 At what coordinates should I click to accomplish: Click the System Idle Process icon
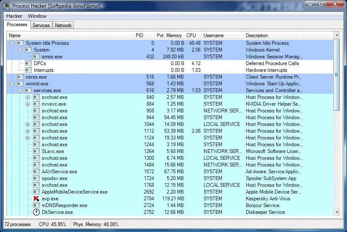[20, 43]
